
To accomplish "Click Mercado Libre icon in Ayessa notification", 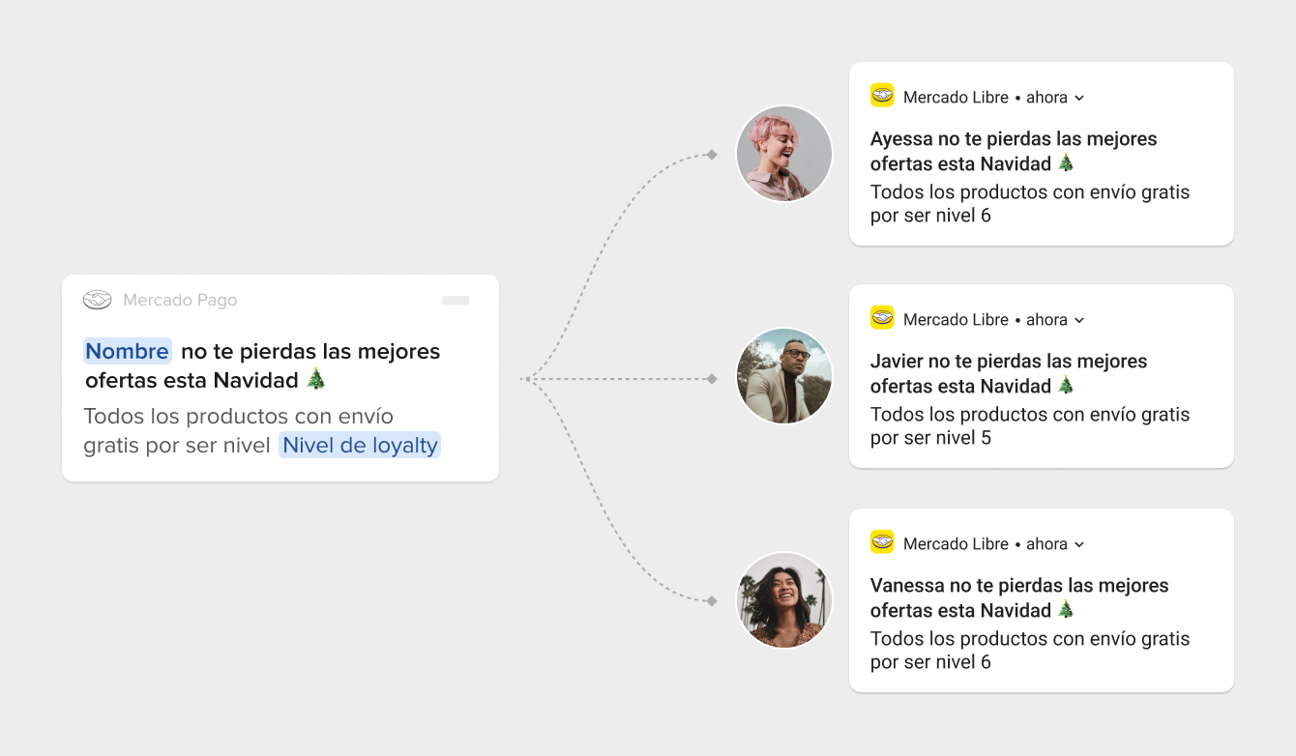I will 882,95.
